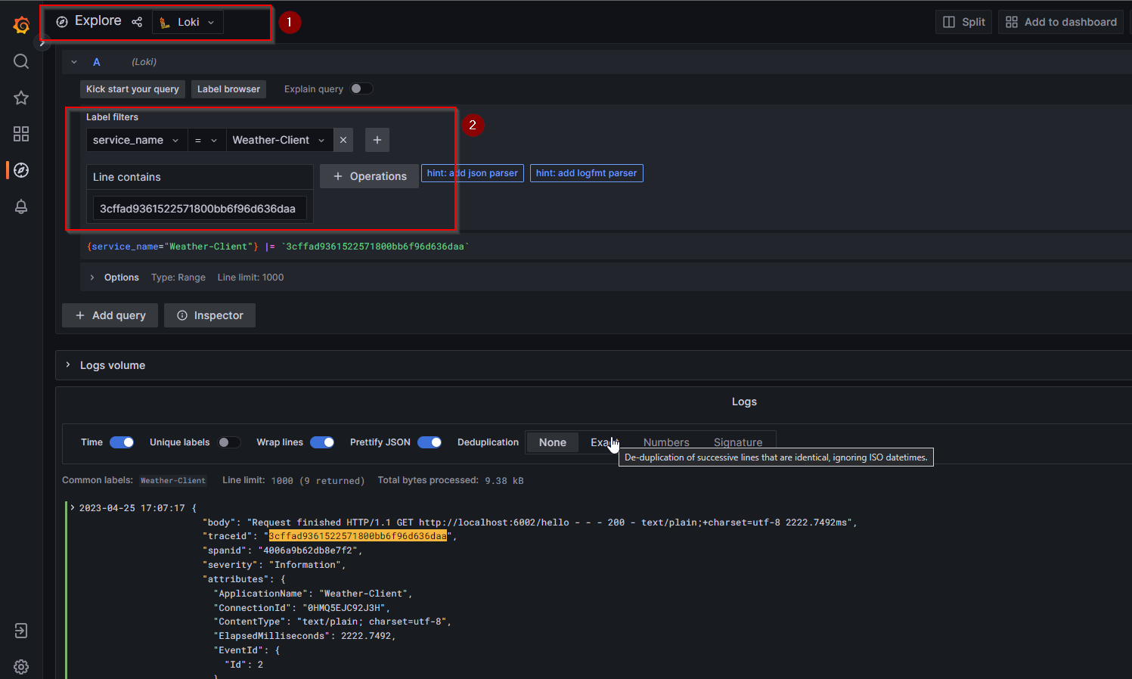Image resolution: width=1132 pixels, height=679 pixels.
Task: Click the ElapsedMilliseconds value 2222.7492
Action: click(366, 636)
